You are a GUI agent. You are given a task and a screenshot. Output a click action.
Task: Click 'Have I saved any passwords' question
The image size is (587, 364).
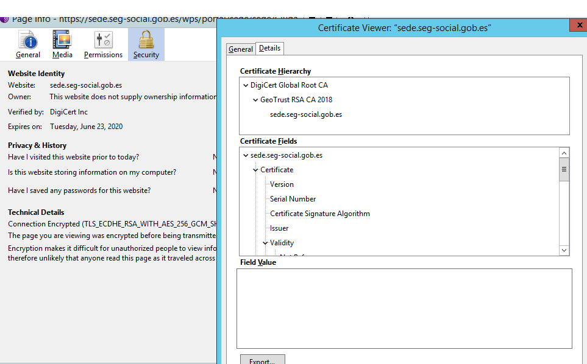point(79,191)
